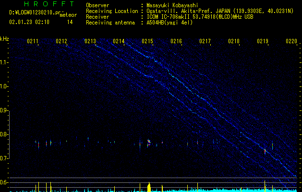Click the 0212 time marker
This screenshot has height=192, width=302.
[x=61, y=41]
